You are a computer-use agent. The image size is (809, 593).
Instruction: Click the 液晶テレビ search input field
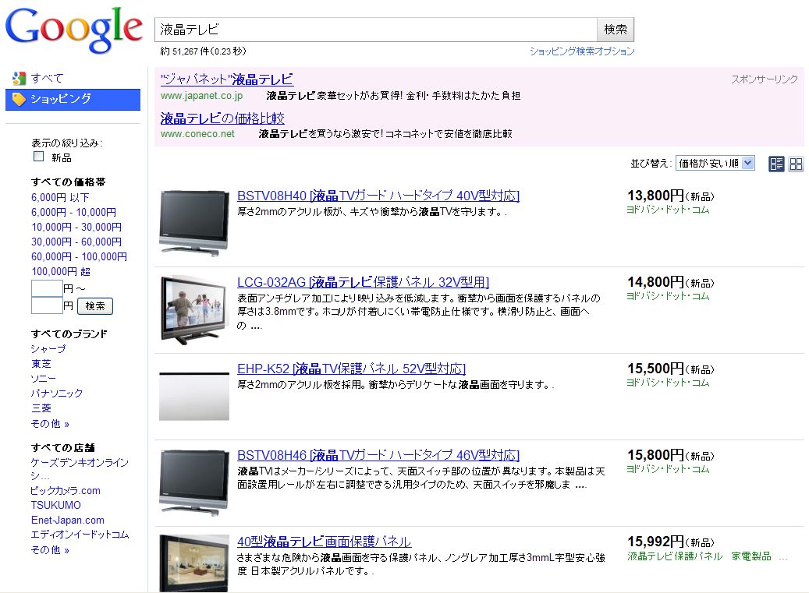tap(375, 30)
